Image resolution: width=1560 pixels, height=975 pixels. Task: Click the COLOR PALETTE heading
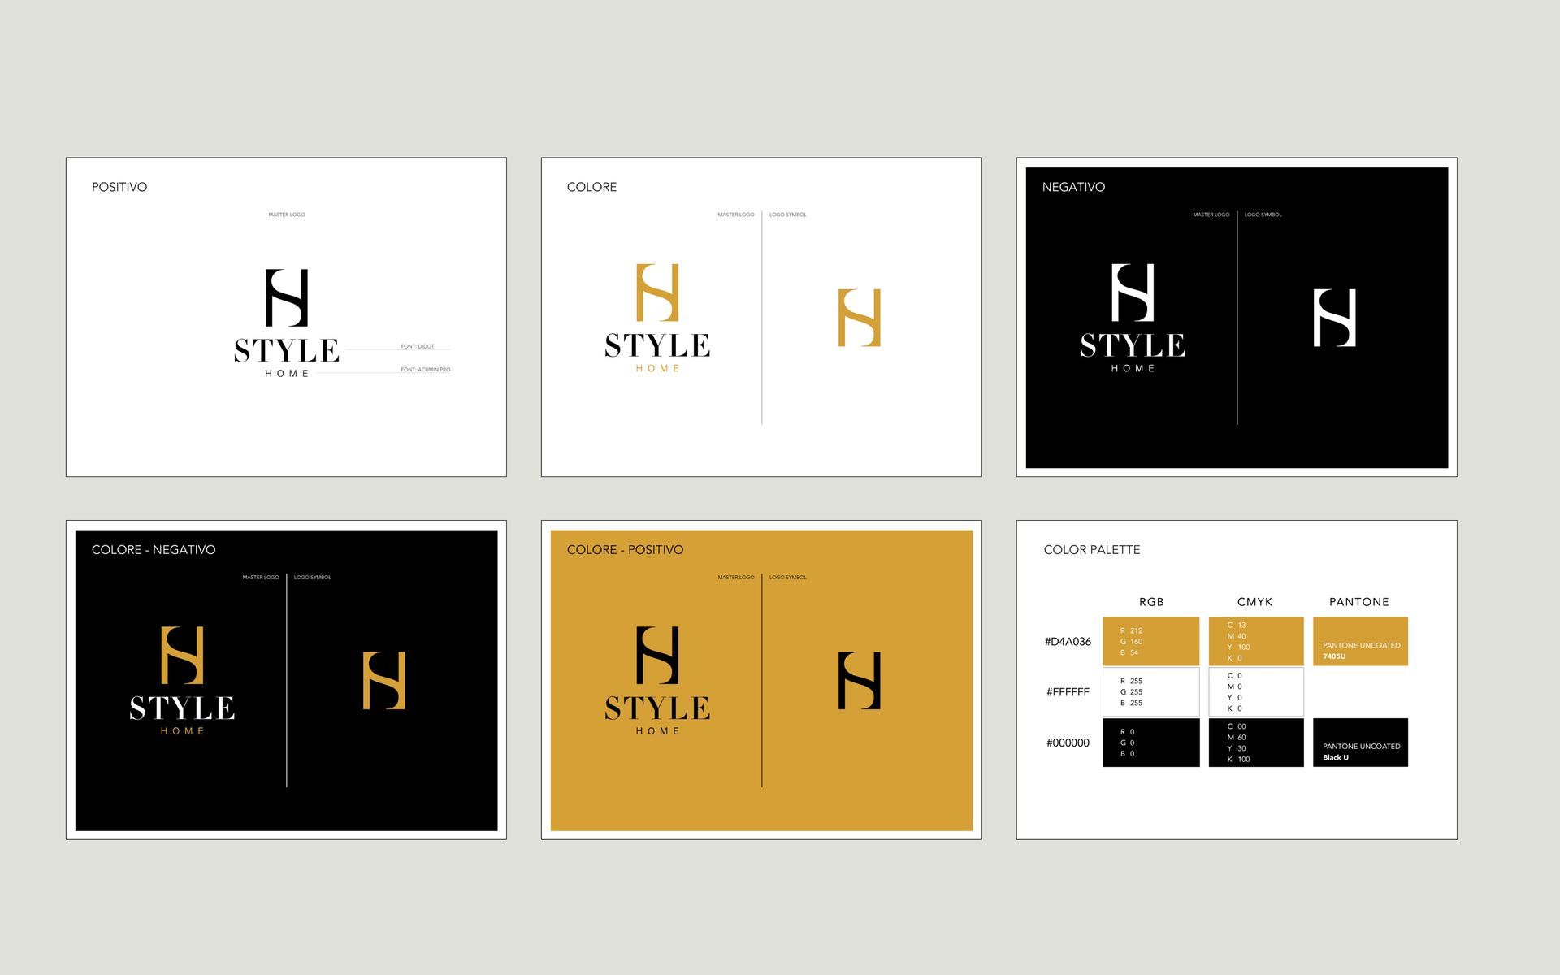[1091, 550]
